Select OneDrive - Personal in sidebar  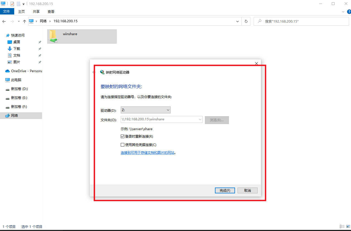pyautogui.click(x=26, y=71)
